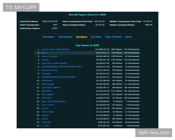
Task: Open the VALORANT game link
Action: [x=46, y=91]
